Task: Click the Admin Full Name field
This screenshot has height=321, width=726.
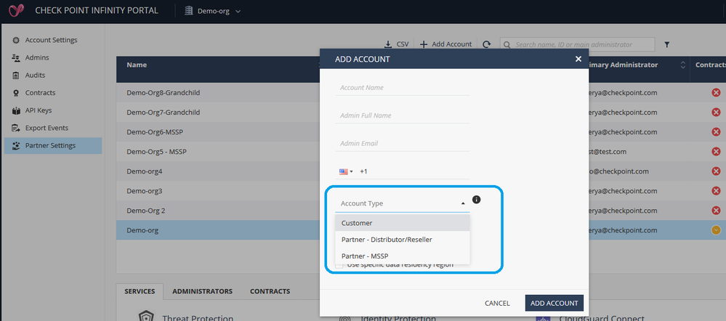Action: tap(403, 115)
